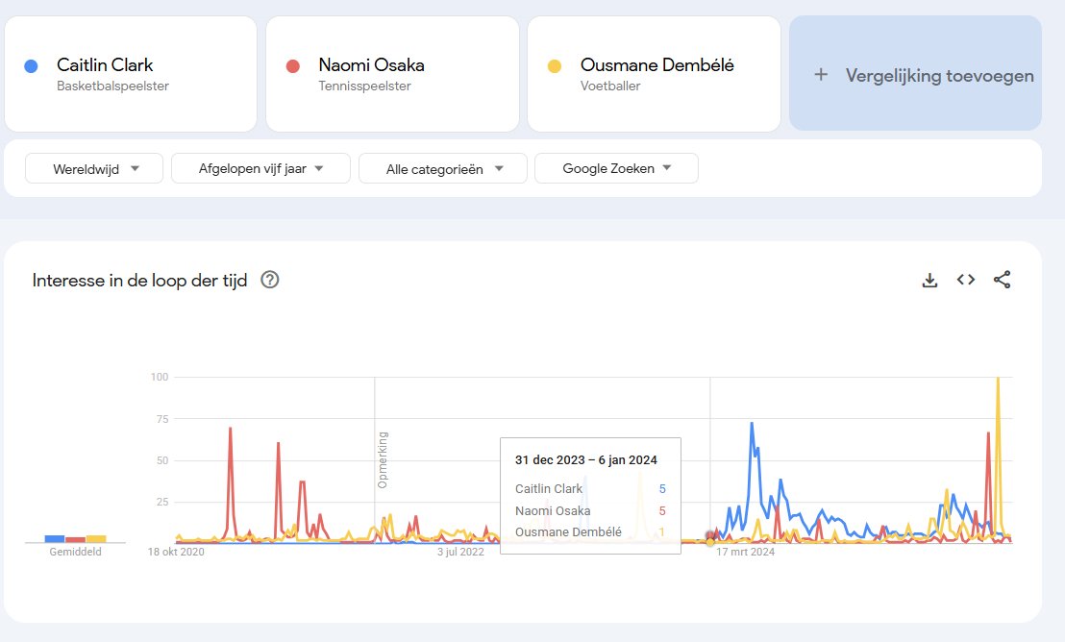Image resolution: width=1065 pixels, height=642 pixels.
Task: Open the Google Zoeken search type dropdown
Action: pos(616,168)
